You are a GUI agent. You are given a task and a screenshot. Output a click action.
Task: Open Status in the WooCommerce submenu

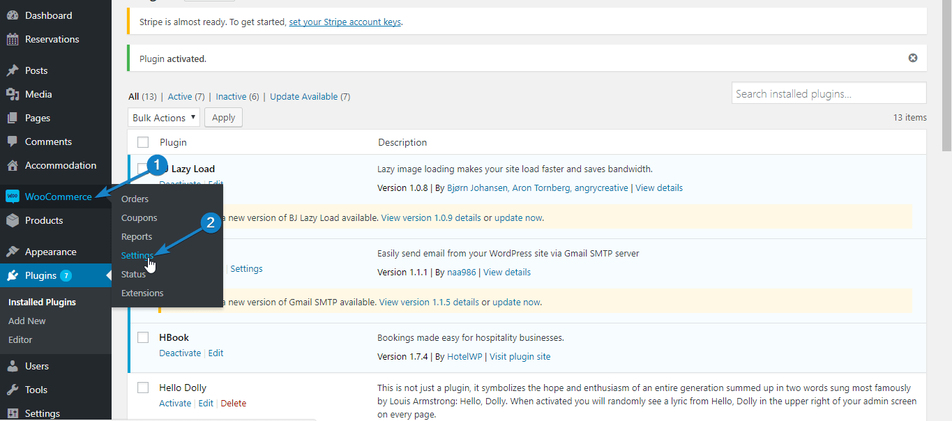pos(133,274)
